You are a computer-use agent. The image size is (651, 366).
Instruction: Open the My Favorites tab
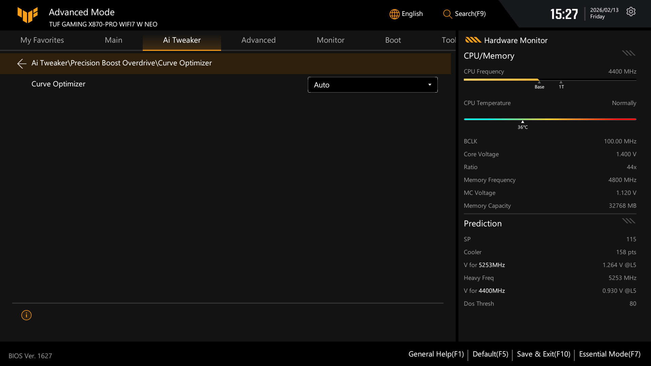coord(42,40)
